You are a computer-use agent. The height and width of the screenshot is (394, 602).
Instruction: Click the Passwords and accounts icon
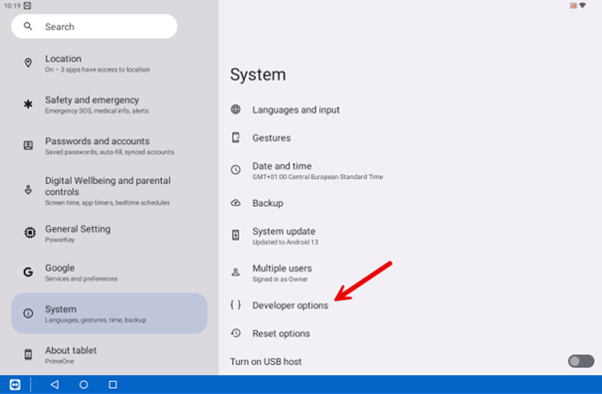(28, 145)
